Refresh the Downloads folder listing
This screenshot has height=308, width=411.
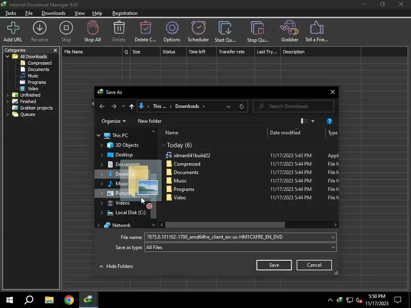(x=241, y=106)
